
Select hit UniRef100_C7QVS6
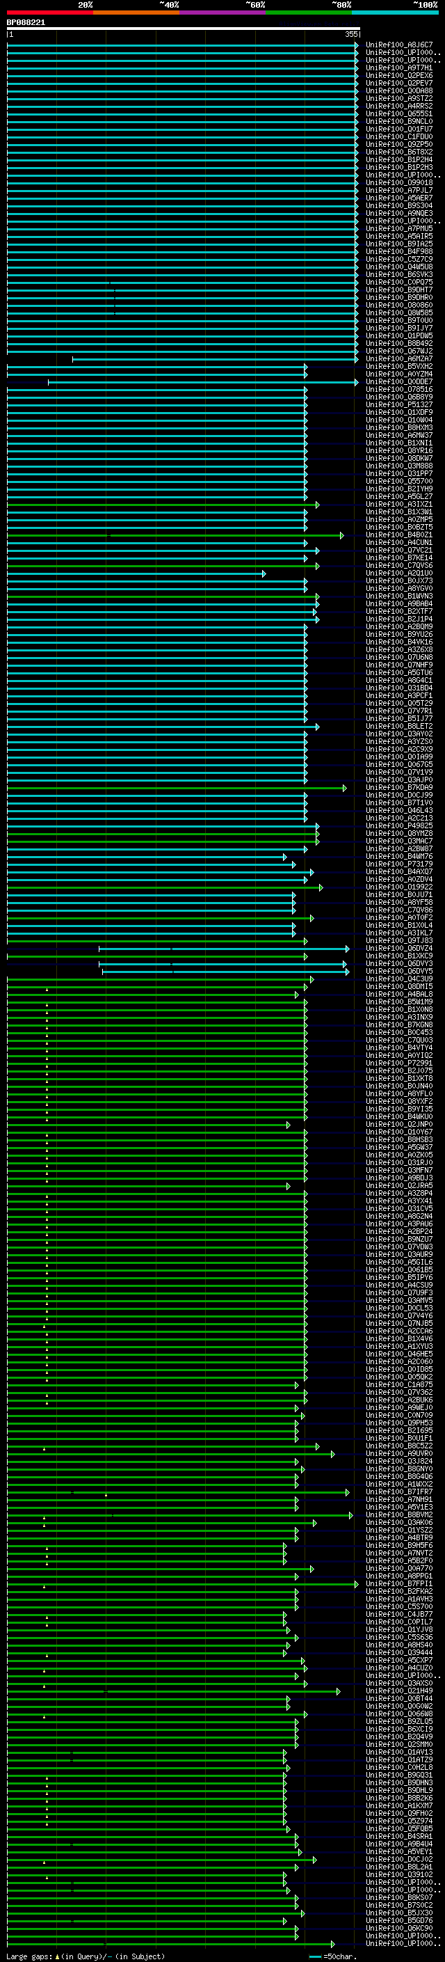click(x=399, y=565)
